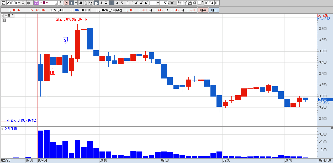Open the candlestick chart type icon
333x163 pixels.
(179, 3)
